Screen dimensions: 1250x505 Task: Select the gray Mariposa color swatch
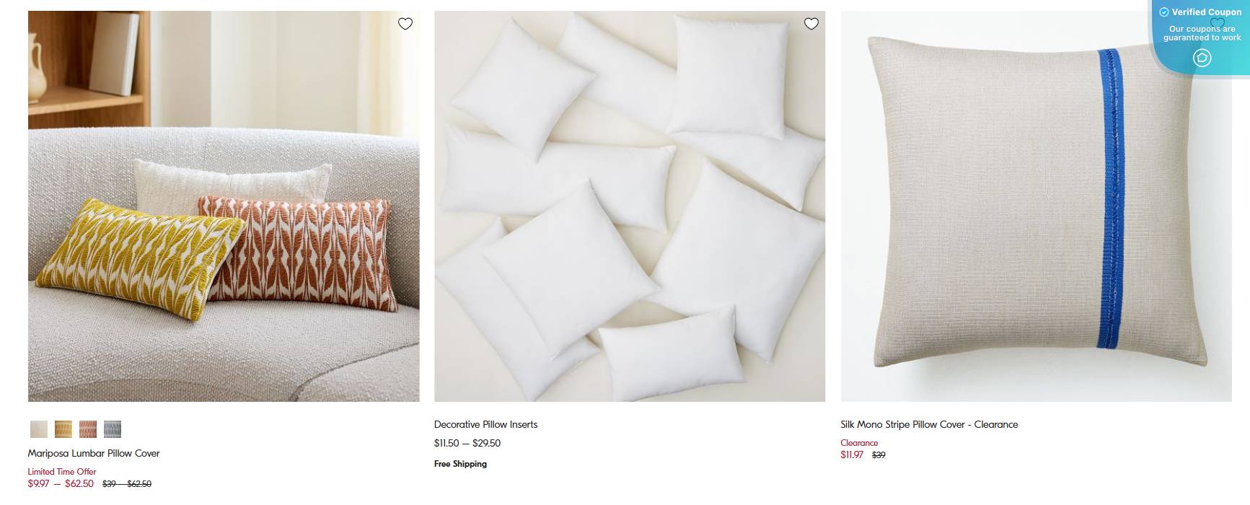[x=113, y=429]
